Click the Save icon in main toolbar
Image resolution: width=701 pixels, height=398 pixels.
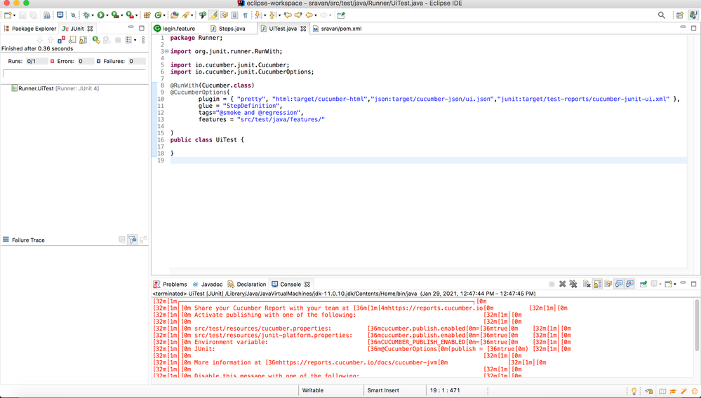(x=23, y=15)
